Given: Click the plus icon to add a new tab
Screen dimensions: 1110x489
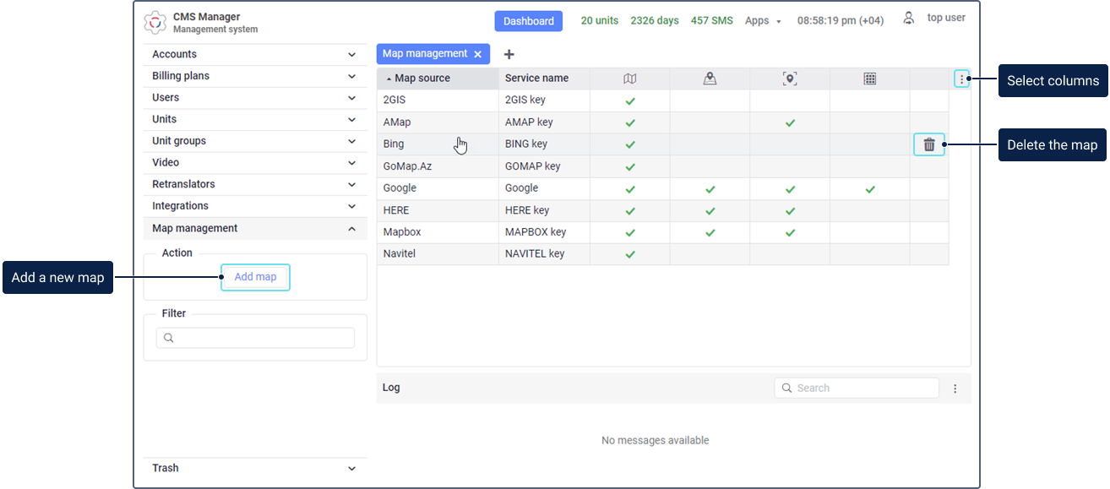Looking at the screenshot, I should coord(509,54).
